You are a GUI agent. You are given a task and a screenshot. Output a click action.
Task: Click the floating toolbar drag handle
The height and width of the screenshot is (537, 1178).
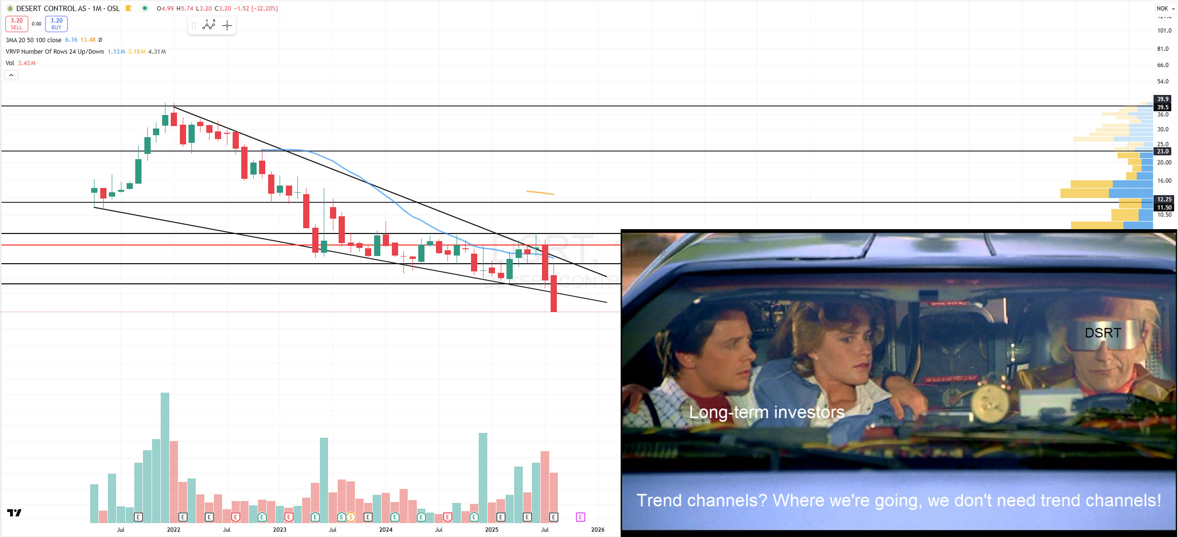(194, 25)
